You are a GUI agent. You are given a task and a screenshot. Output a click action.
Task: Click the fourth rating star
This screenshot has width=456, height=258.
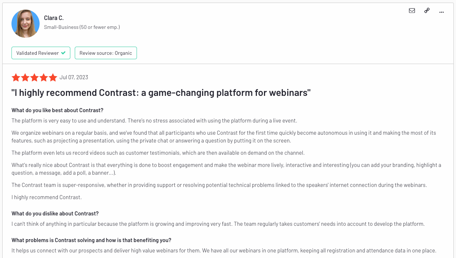click(44, 77)
